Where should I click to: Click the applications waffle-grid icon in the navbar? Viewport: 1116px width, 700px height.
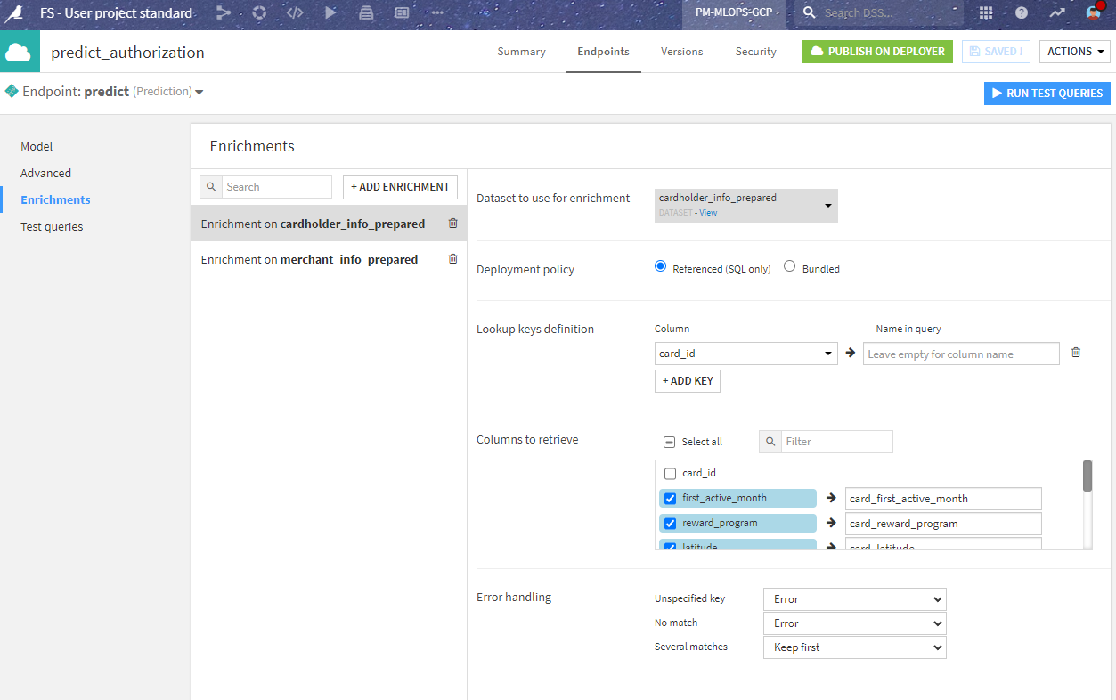986,12
